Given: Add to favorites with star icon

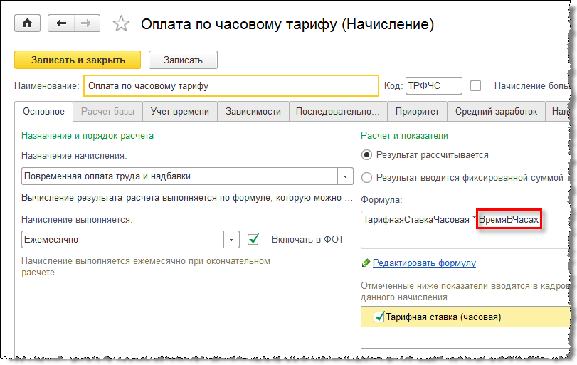Looking at the screenshot, I should (x=122, y=24).
